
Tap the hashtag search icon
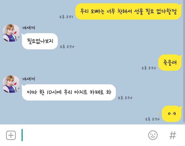tap(173, 135)
